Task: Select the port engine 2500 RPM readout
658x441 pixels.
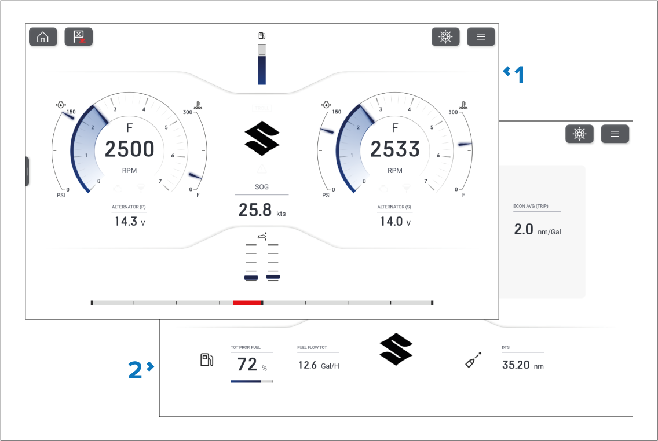Action: tap(129, 149)
